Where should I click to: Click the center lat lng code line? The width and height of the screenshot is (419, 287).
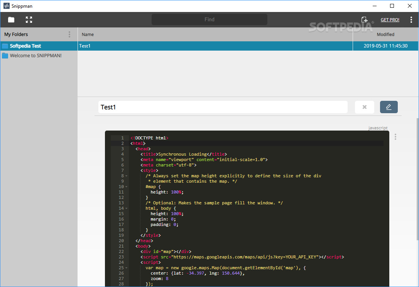tap(198, 273)
